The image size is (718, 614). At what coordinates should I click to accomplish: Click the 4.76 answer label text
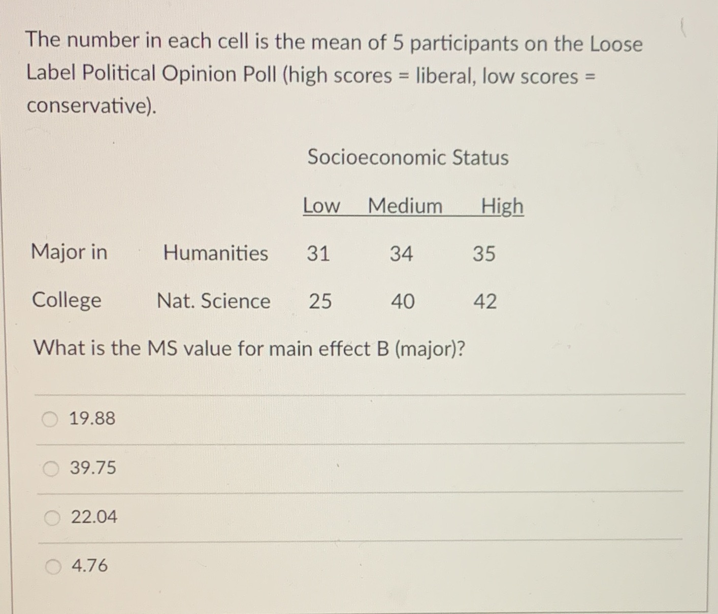[89, 566]
